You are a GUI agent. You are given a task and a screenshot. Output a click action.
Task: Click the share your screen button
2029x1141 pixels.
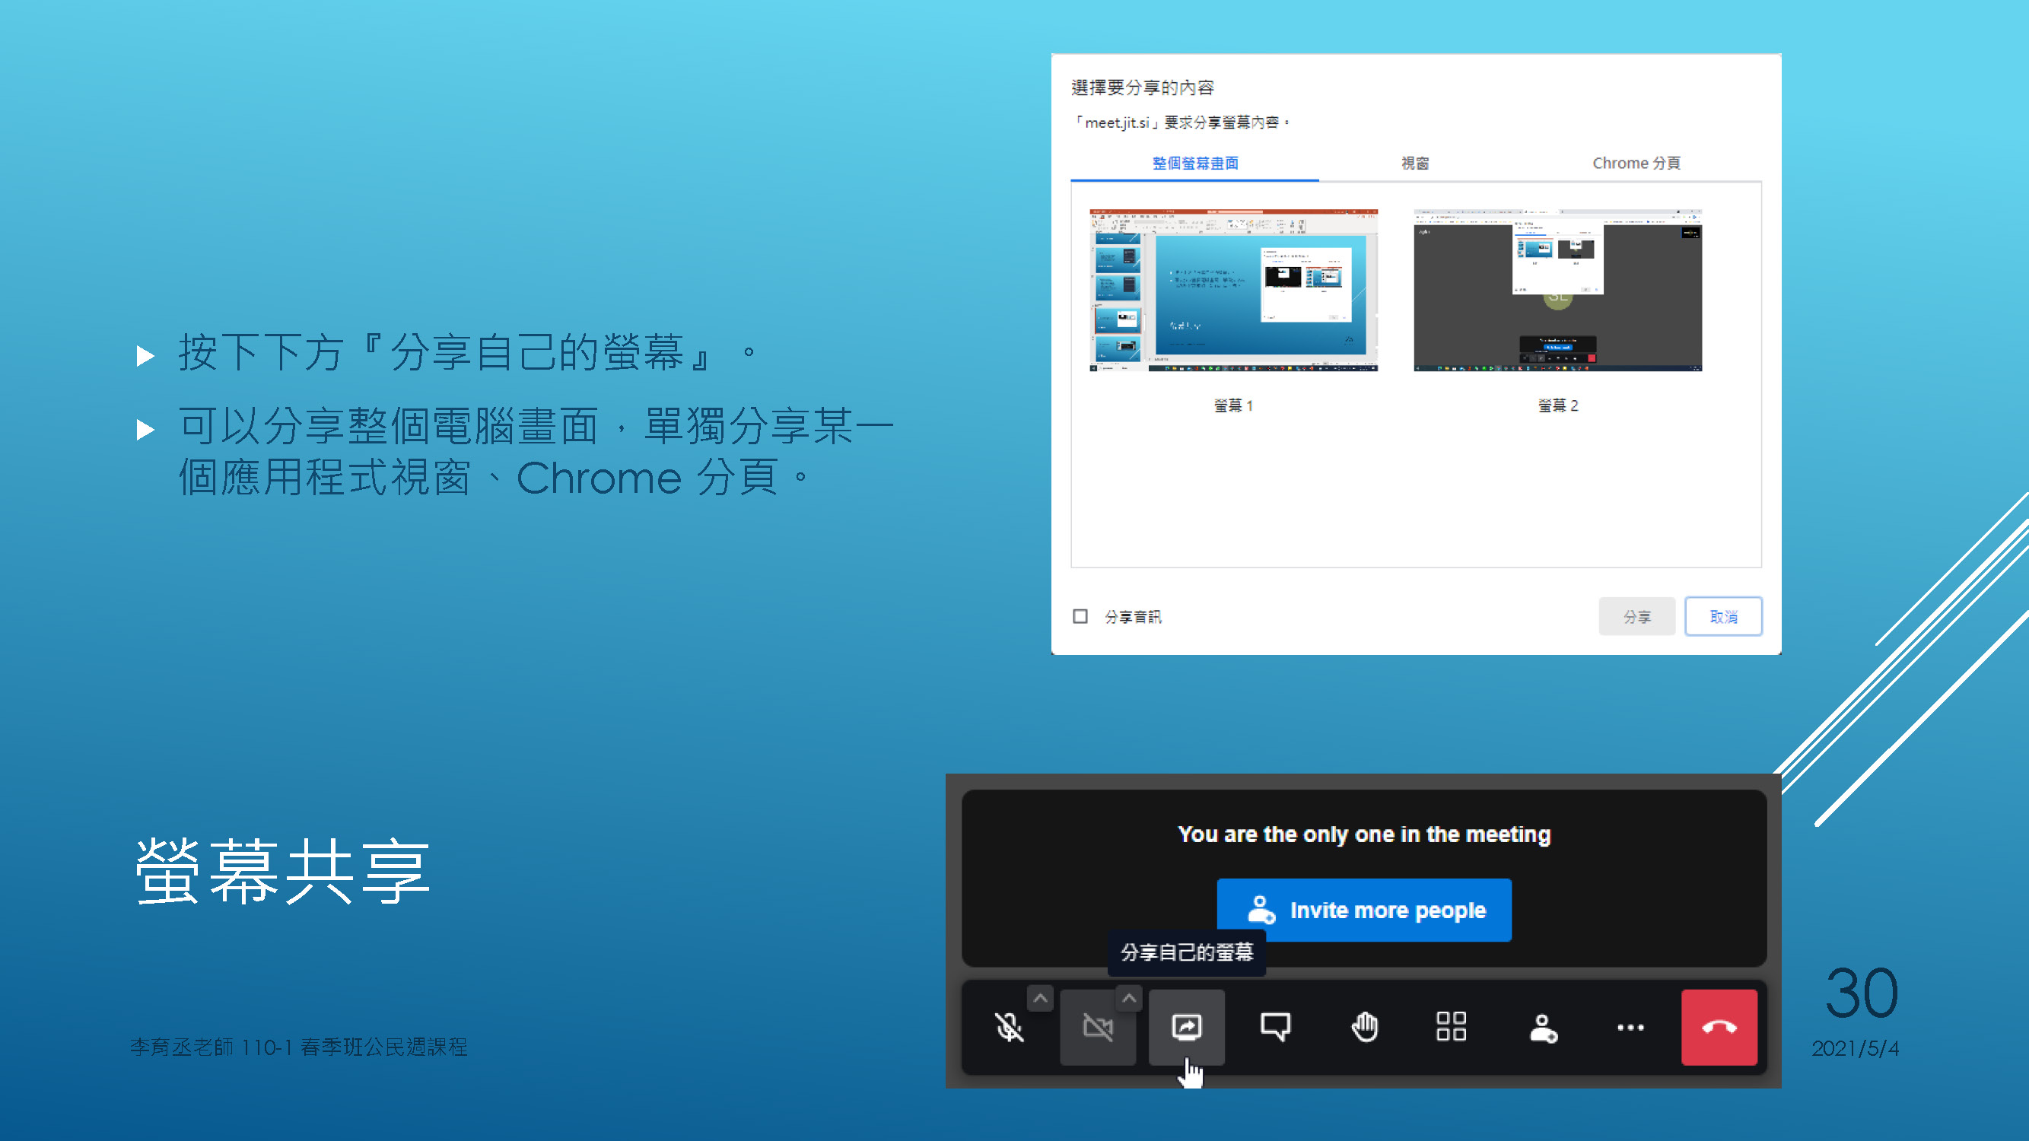pos(1186,1028)
